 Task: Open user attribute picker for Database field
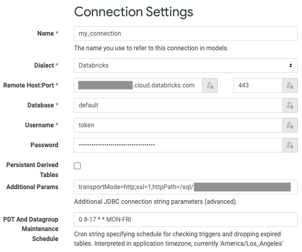pos(290,105)
